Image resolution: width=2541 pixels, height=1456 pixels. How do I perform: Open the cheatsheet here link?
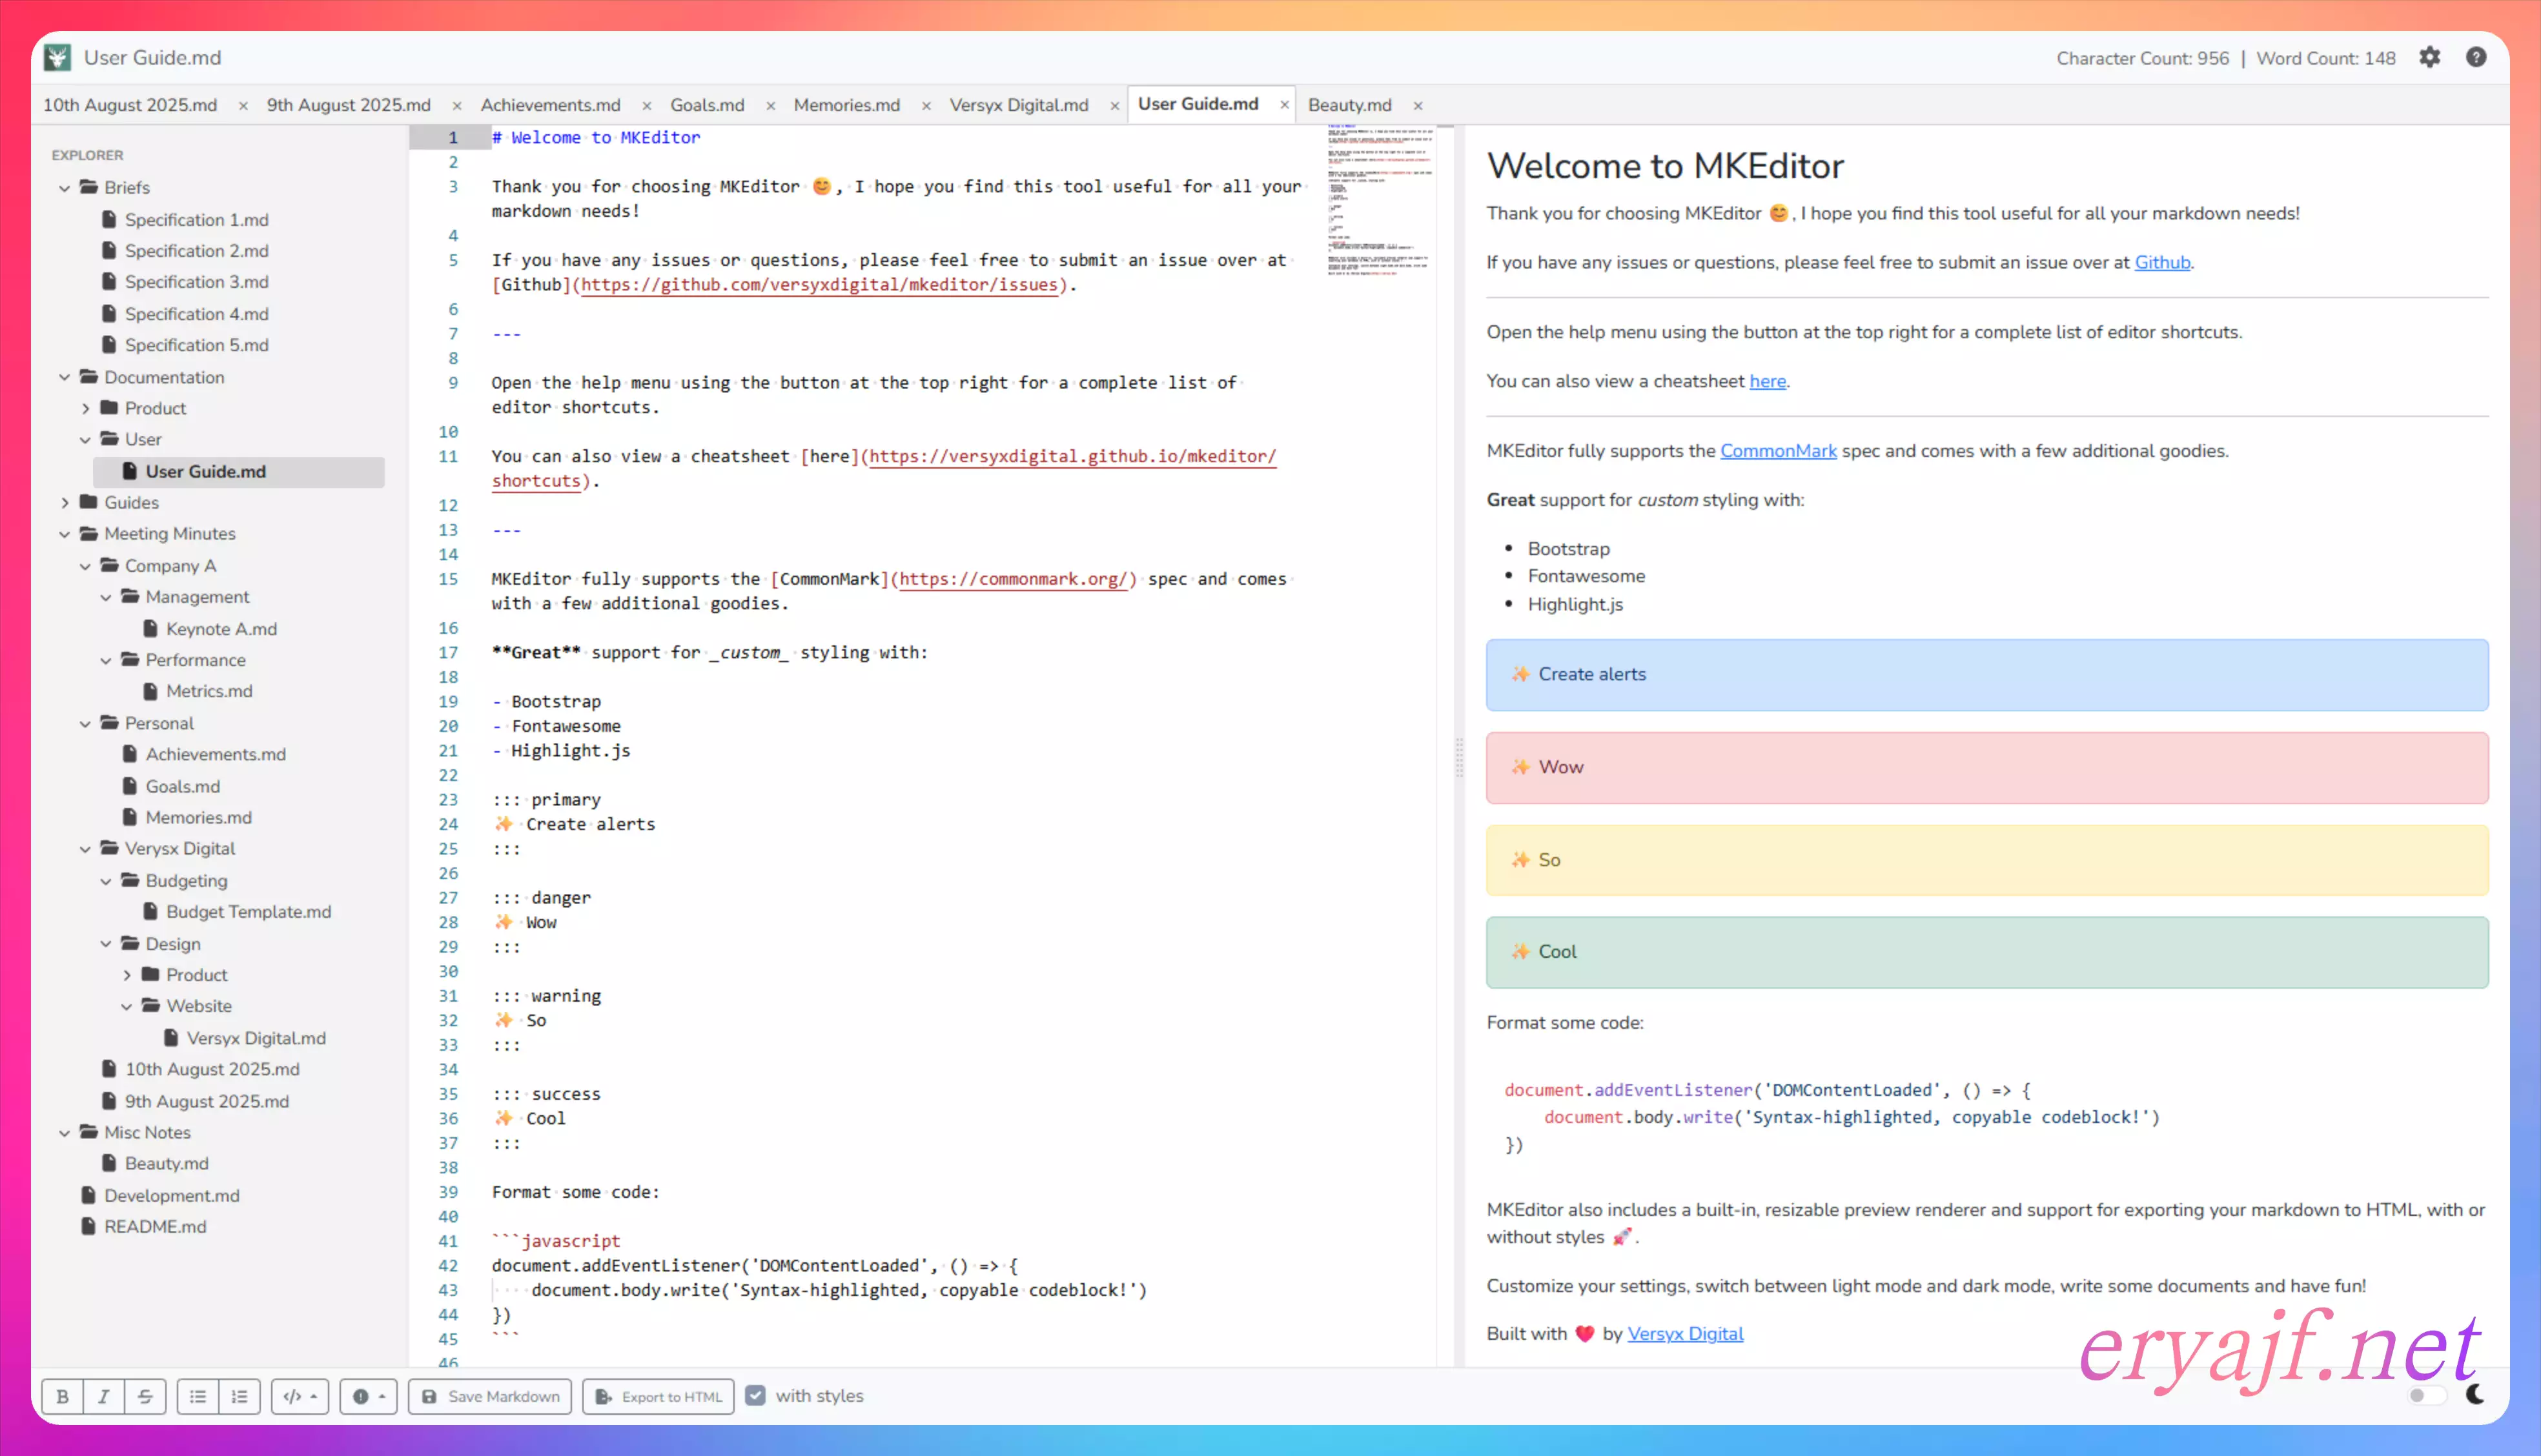point(1767,381)
